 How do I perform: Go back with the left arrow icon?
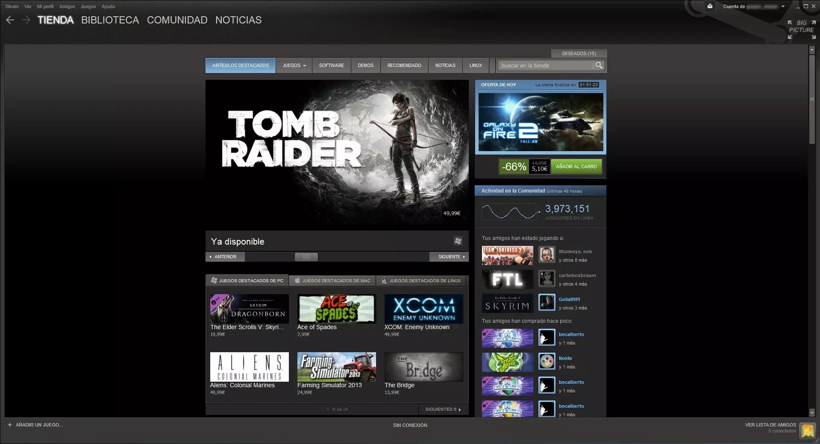coord(10,20)
